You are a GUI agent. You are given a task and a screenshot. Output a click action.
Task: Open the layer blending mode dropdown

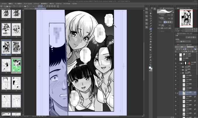182,47
